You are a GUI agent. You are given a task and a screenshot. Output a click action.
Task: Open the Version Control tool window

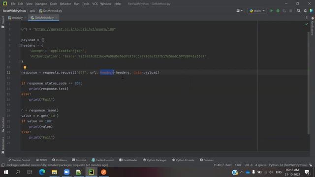tap(19, 160)
